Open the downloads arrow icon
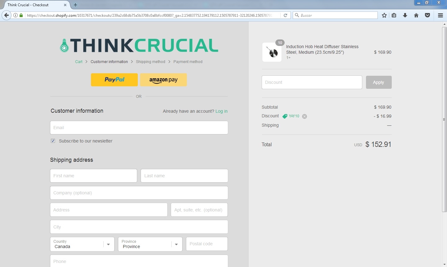The height and width of the screenshot is (267, 447). [x=405, y=15]
